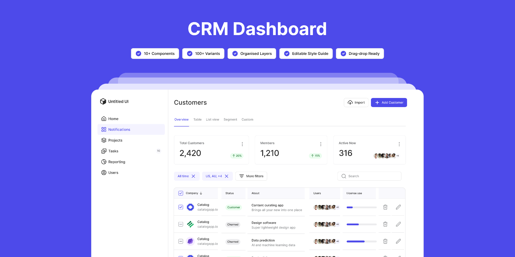The height and width of the screenshot is (257, 515).
Task: Toggle the select-all checkbox in Company header
Action: [181, 193]
